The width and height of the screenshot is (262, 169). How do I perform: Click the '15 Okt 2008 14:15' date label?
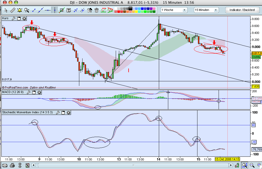click(227, 159)
